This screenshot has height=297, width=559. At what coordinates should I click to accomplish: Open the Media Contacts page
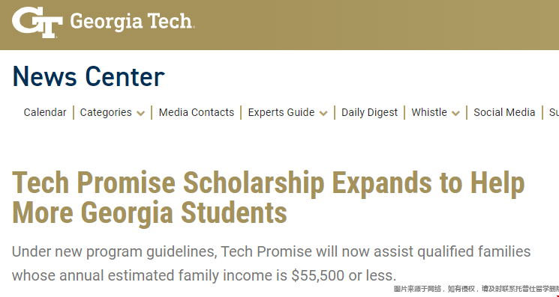pos(197,112)
